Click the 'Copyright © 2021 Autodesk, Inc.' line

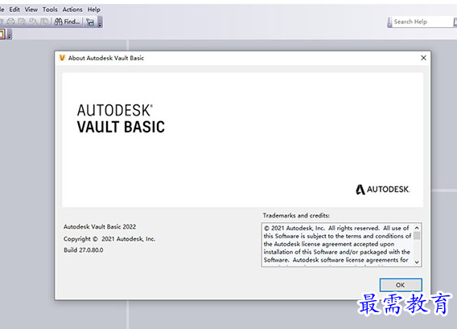[109, 239]
